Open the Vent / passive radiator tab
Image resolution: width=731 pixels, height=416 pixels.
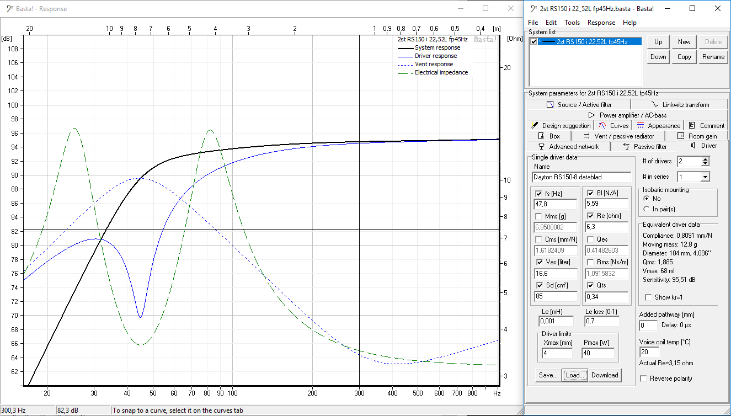618,136
